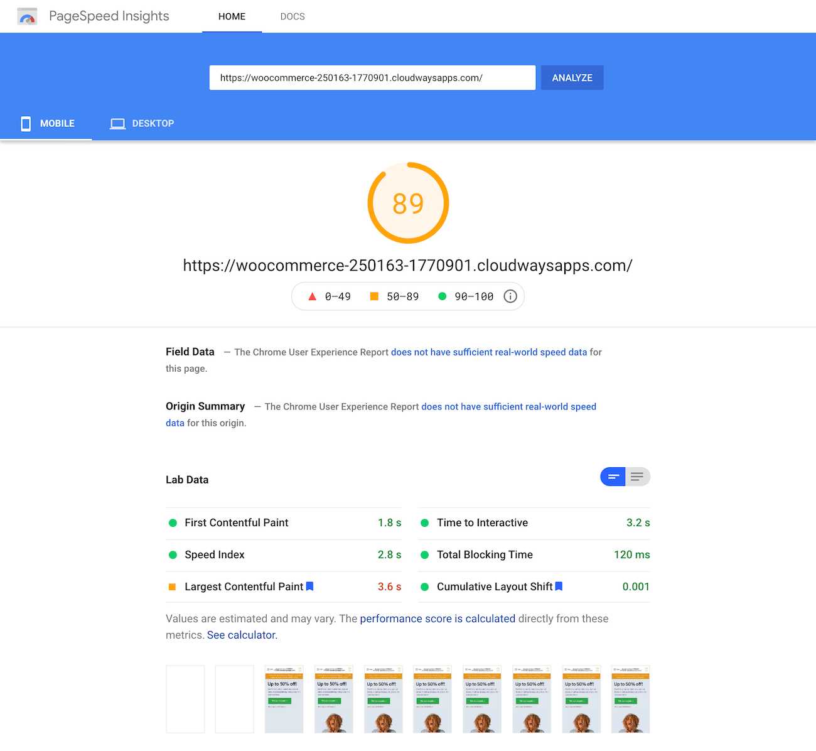Viewport: 816px width, 751px height.
Task: Open the HOME navigation tab
Action: coord(232,16)
